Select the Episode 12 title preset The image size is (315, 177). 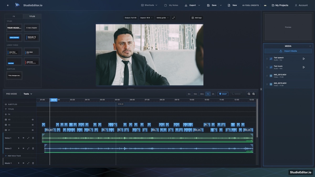[32, 37]
